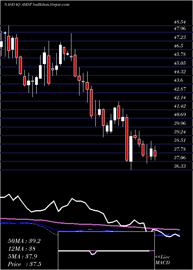Click the NASDAQ AMSF bullkhan.tbrjar.com title
This screenshot has height=270, width=193.
click(x=37, y=5)
